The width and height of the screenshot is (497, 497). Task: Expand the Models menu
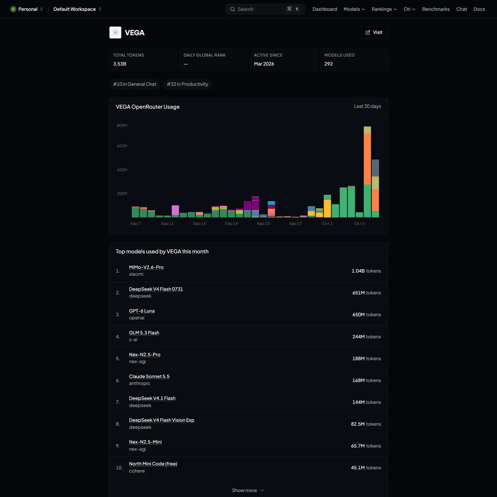click(354, 9)
